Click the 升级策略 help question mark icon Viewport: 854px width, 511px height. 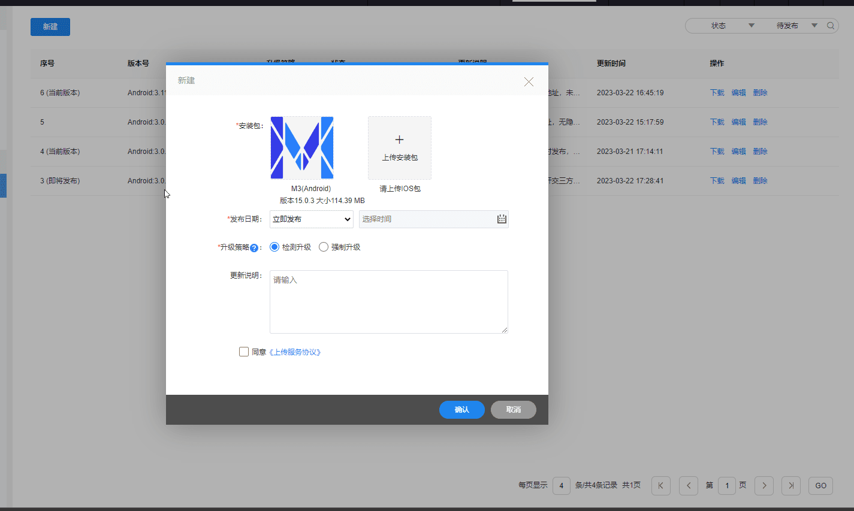(254, 248)
